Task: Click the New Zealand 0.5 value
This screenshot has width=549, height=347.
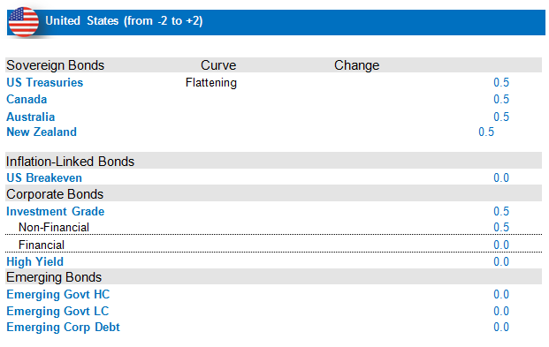Action: coord(486,132)
